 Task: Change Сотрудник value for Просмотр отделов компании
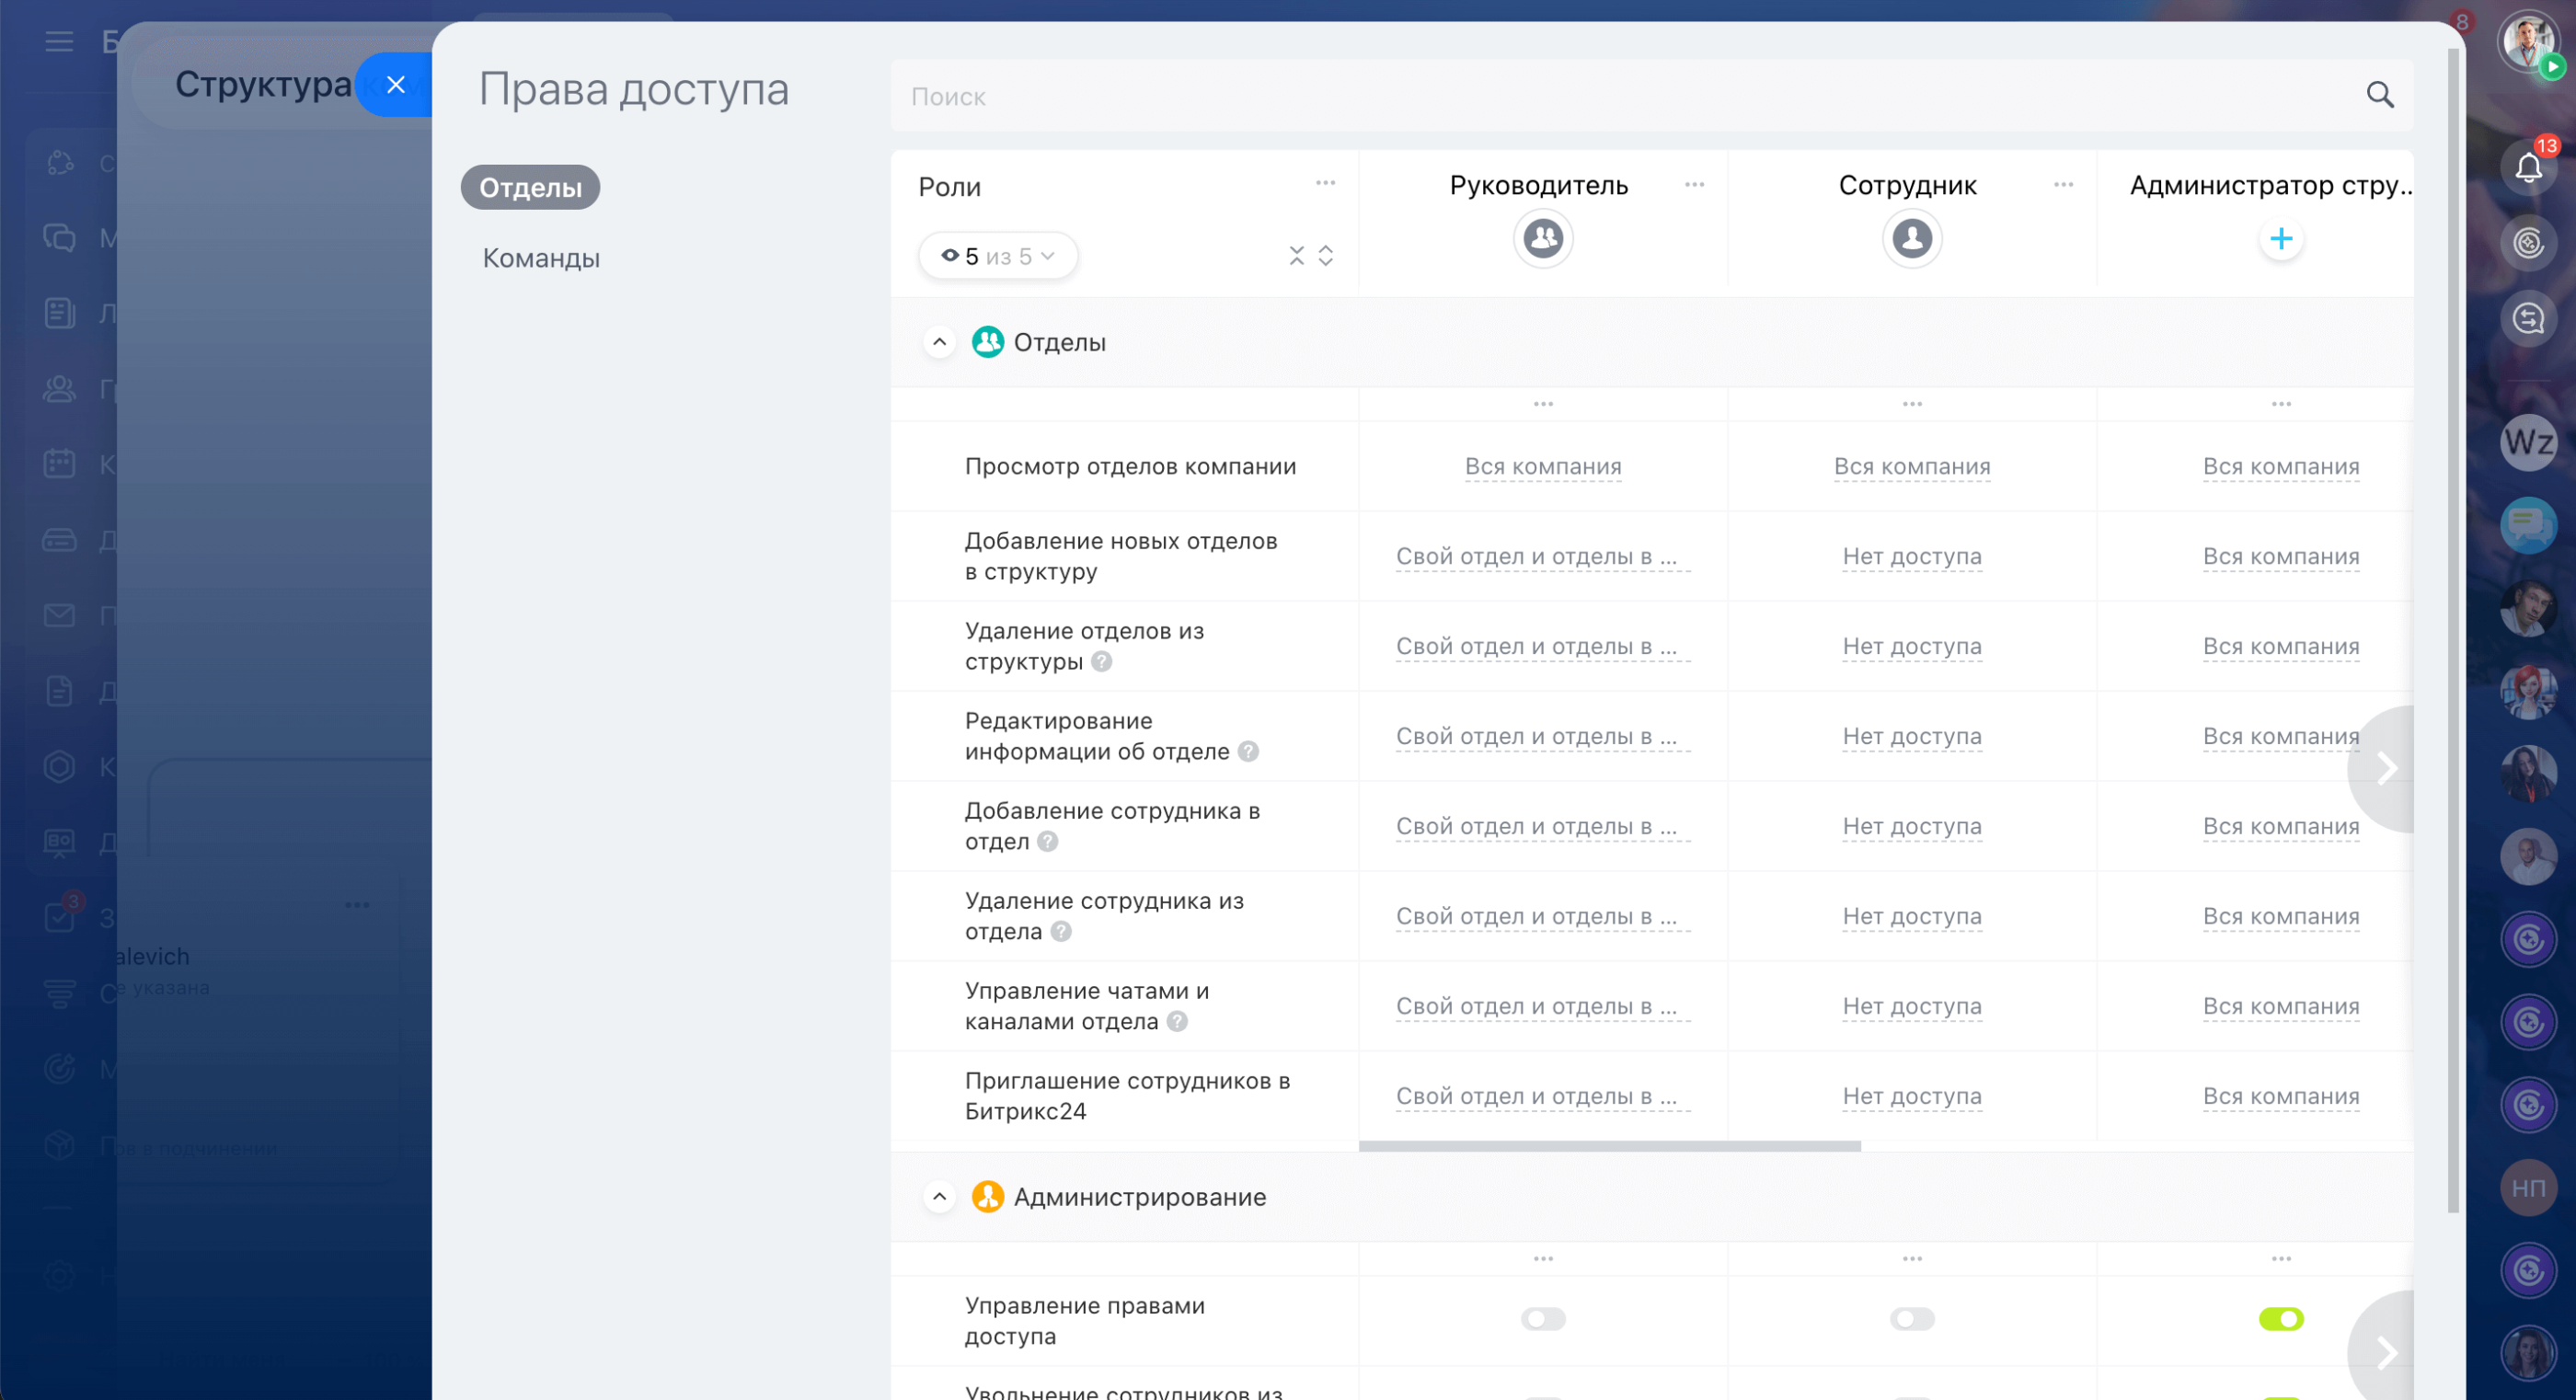pyautogui.click(x=1911, y=466)
